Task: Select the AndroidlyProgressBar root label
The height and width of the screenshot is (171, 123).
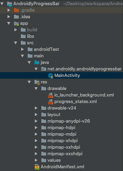Action: point(37,4)
